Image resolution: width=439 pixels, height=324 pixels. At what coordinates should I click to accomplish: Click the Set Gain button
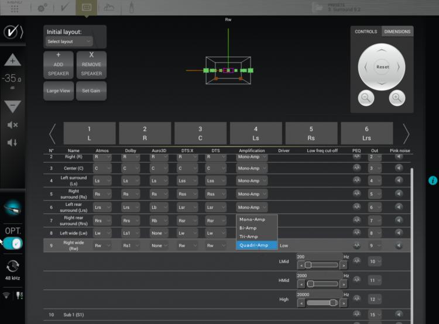point(91,91)
